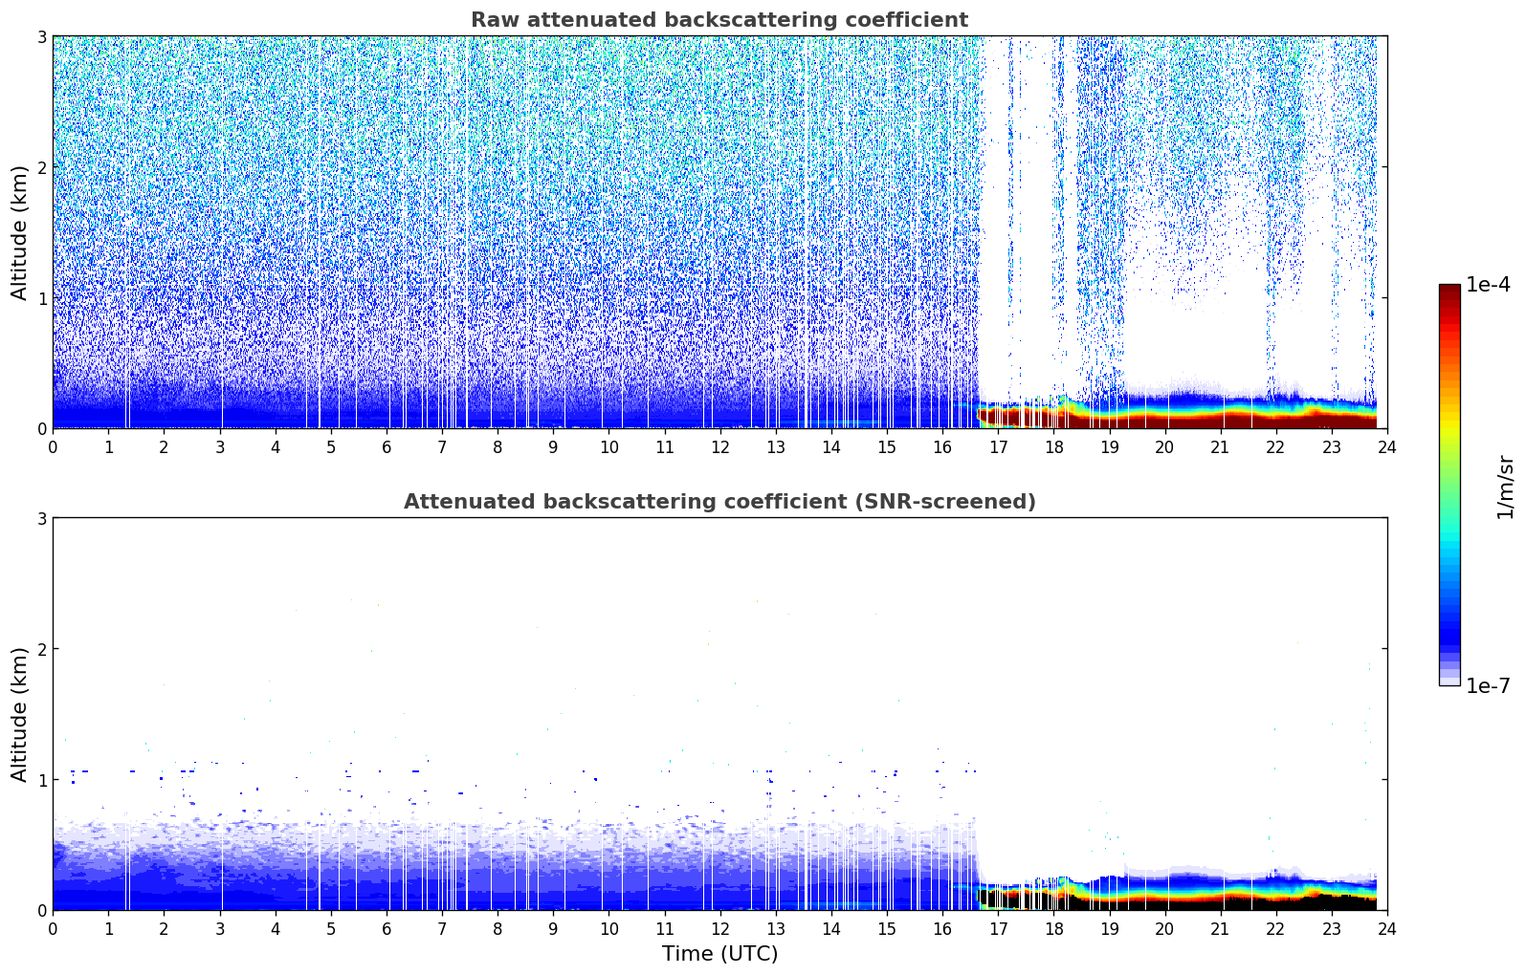Click hour 24 tick label on bottom plot

click(x=1386, y=928)
